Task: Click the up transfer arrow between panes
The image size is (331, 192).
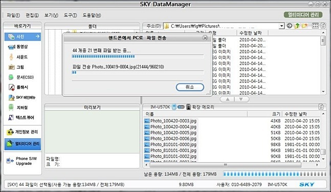Action: [228, 99]
